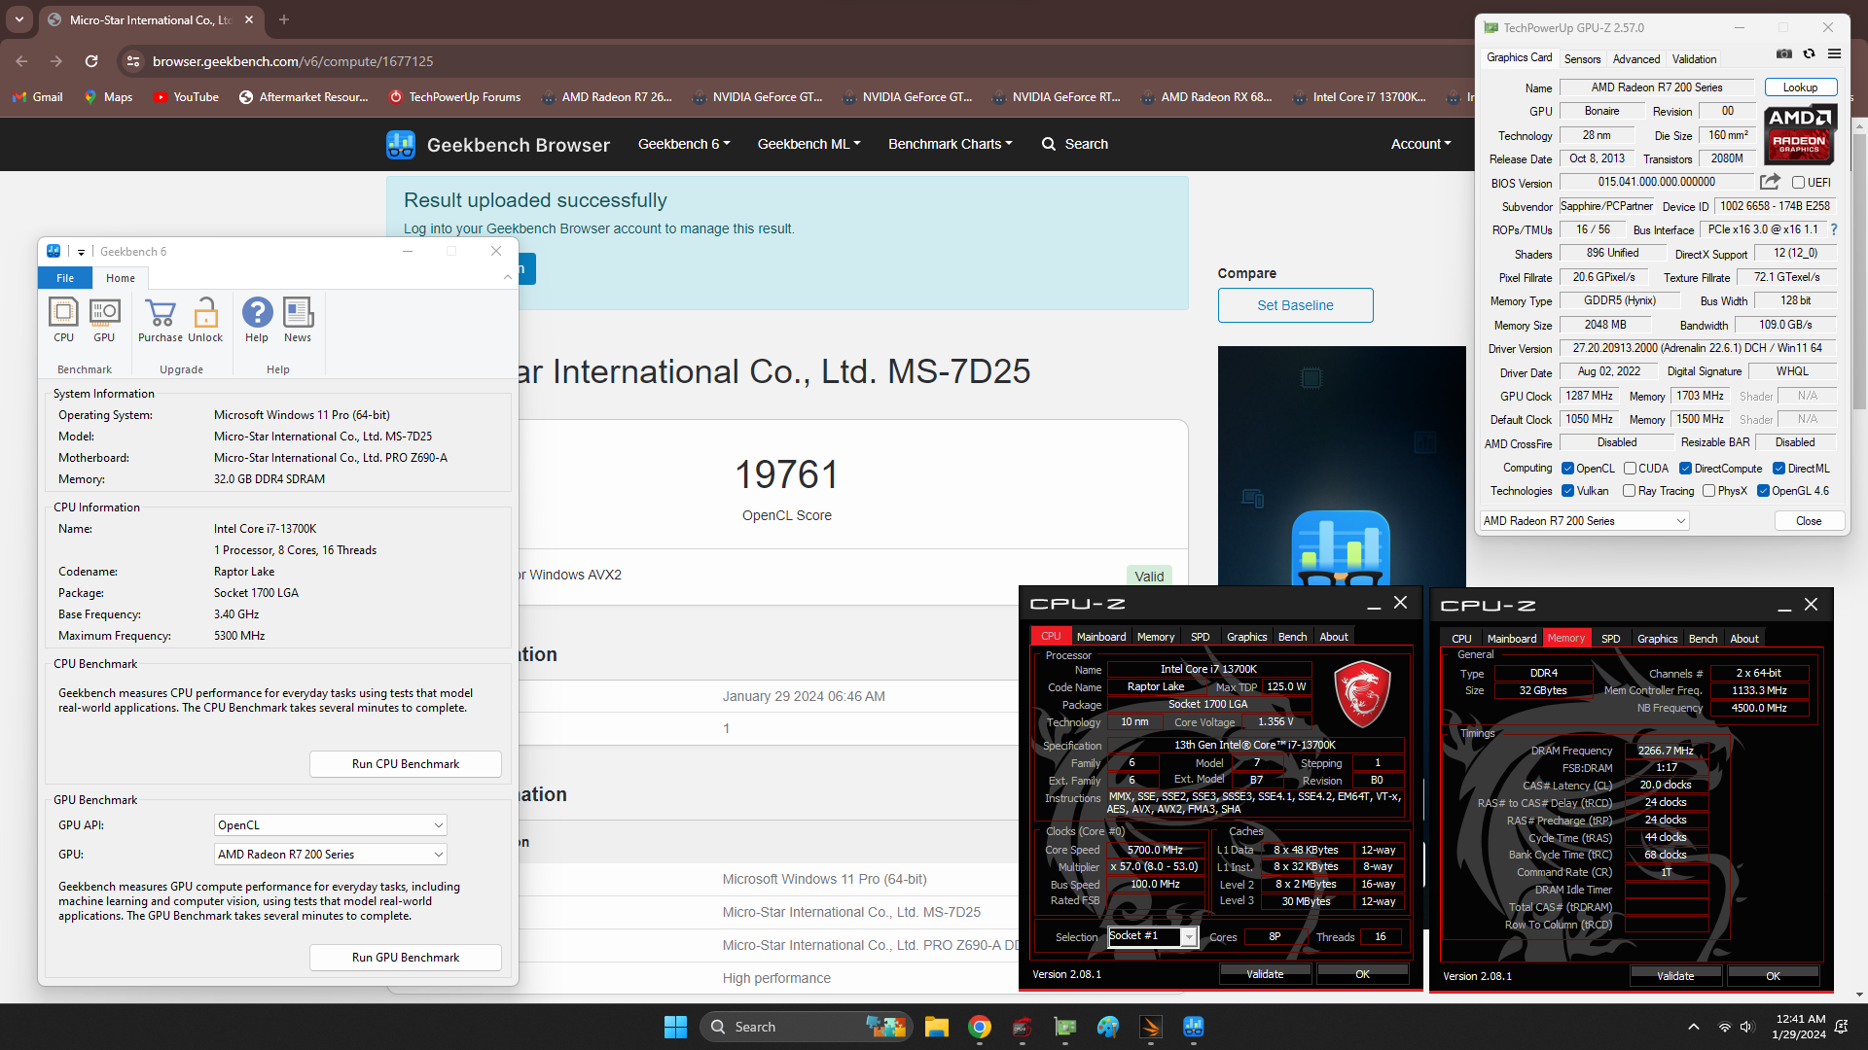Click the GPU-Z taskbar icon
The image size is (1868, 1050).
tap(1065, 1027)
